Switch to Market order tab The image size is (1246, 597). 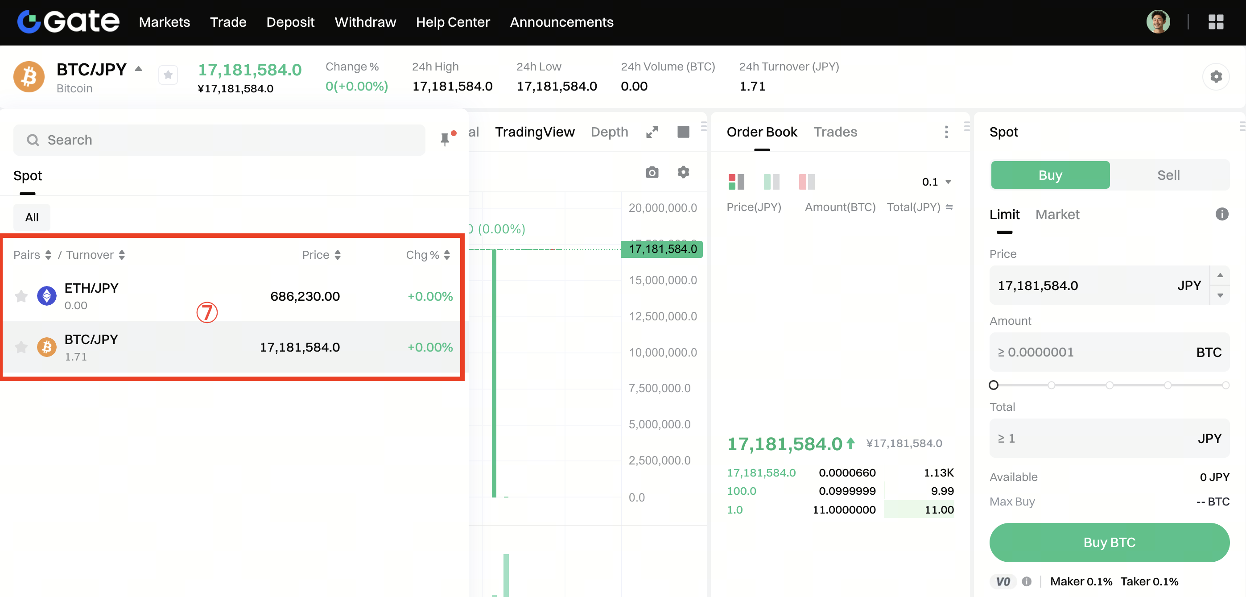1057,214
